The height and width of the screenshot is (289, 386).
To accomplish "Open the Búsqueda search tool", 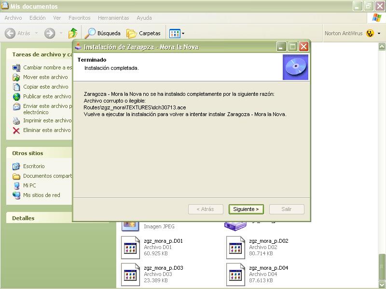I will tap(103, 33).
